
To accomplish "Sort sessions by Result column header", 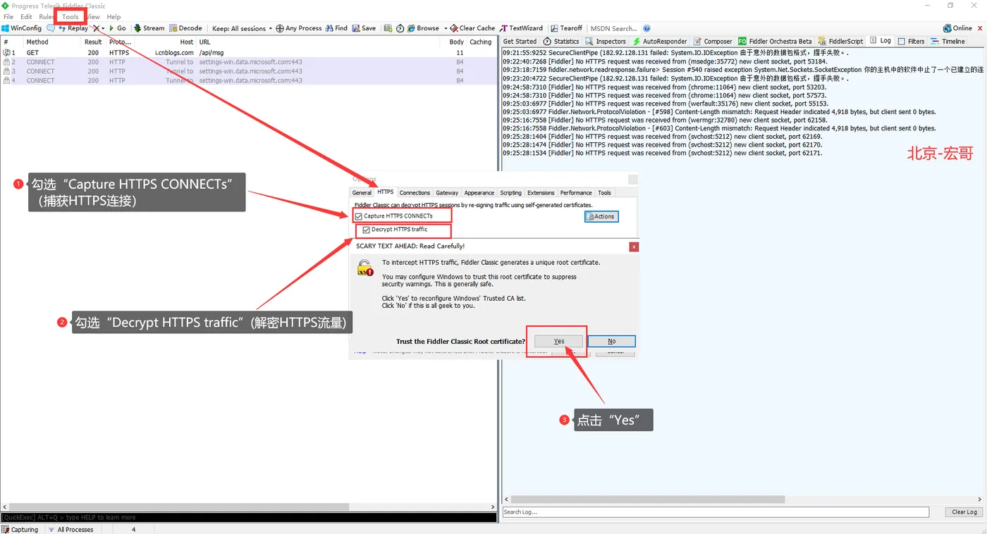I will click(93, 42).
